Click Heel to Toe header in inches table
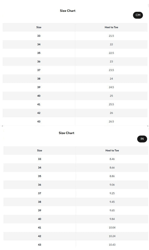Image resolution: width=149 pixels, height=250 pixels. click(112, 151)
